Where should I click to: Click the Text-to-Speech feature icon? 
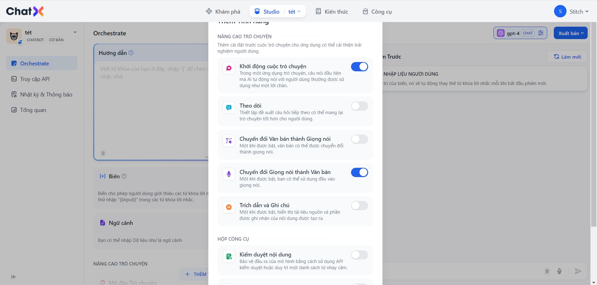point(229,141)
